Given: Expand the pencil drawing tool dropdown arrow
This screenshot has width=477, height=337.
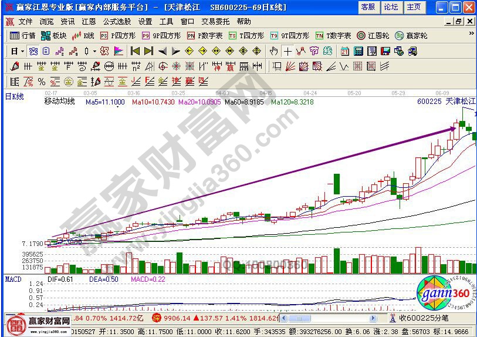Looking at the screenshot, I should coord(21,66).
